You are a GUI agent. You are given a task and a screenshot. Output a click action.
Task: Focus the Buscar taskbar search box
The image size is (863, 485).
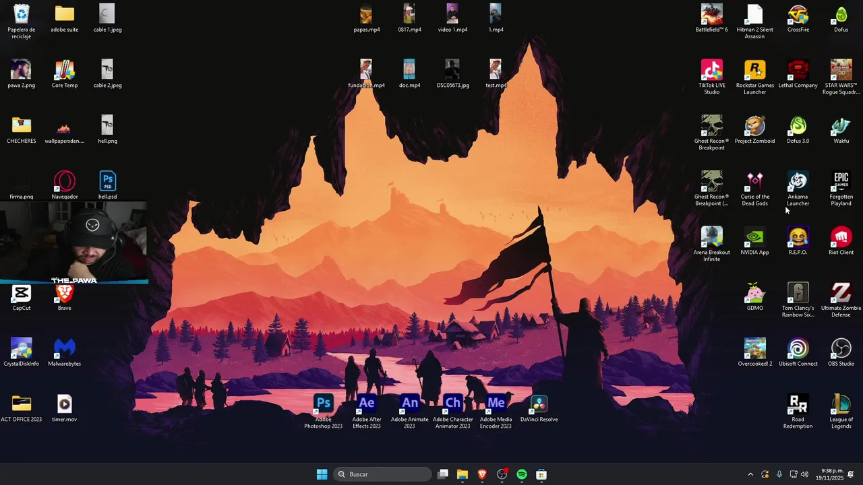[382, 474]
